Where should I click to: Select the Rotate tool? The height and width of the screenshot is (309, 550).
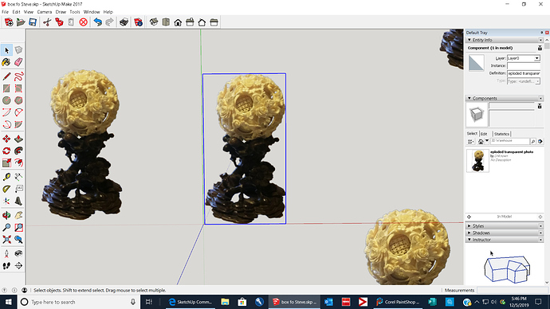6,151
